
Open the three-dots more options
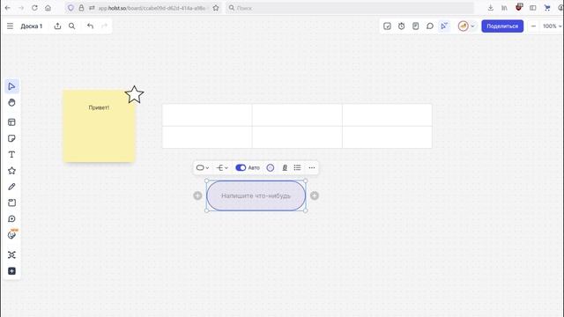point(311,167)
